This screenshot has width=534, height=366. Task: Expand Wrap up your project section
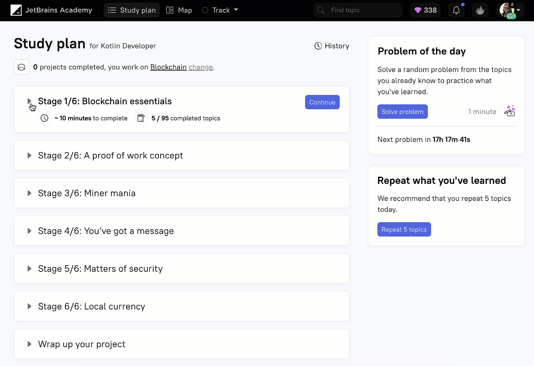(29, 344)
